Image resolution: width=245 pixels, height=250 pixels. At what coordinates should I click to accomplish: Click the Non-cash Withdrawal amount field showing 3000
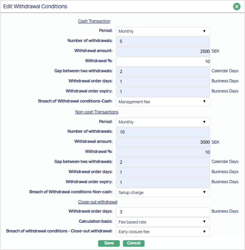pos(163,142)
